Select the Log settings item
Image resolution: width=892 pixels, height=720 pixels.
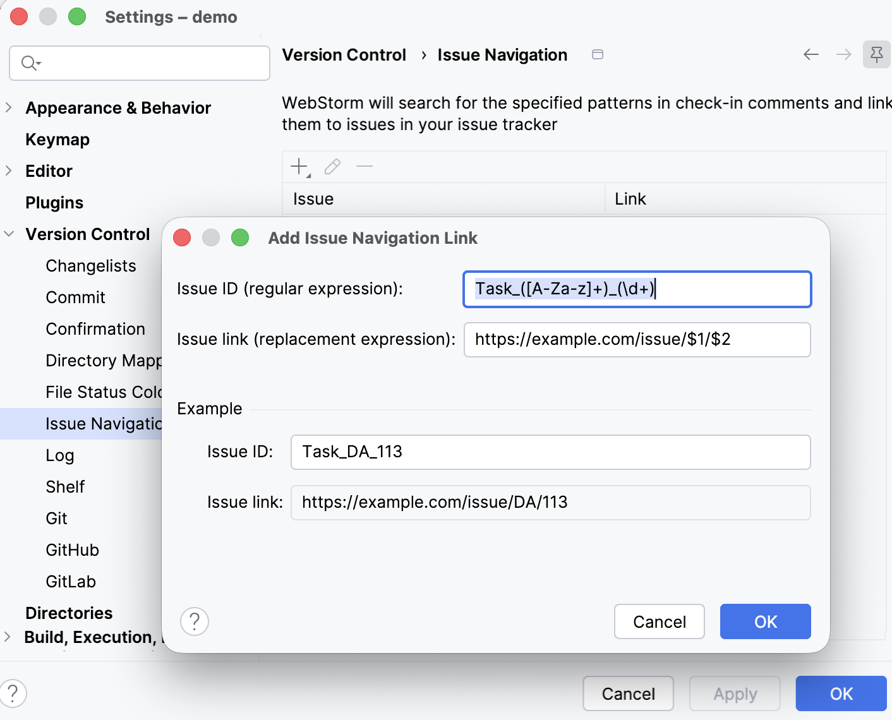(x=60, y=455)
